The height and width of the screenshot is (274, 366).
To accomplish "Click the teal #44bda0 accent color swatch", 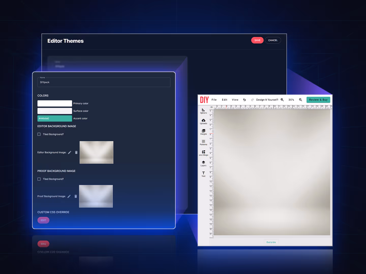I will click(x=55, y=118).
